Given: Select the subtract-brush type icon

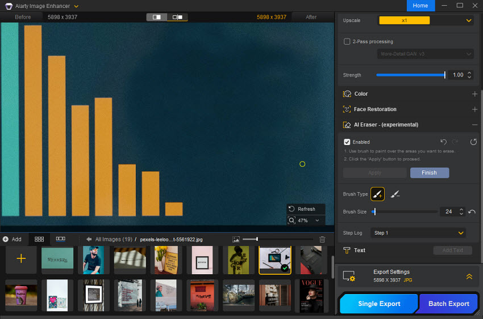Looking at the screenshot, I should [x=395, y=194].
